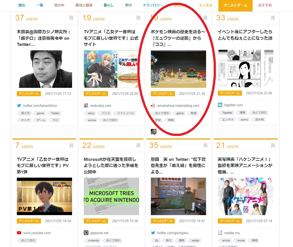Click the 37 USERS count
The image size is (293, 247).
[x=26, y=18]
